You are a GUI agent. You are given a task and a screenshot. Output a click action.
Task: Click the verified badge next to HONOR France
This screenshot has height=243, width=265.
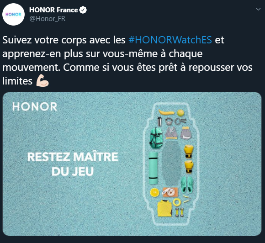click(x=83, y=10)
